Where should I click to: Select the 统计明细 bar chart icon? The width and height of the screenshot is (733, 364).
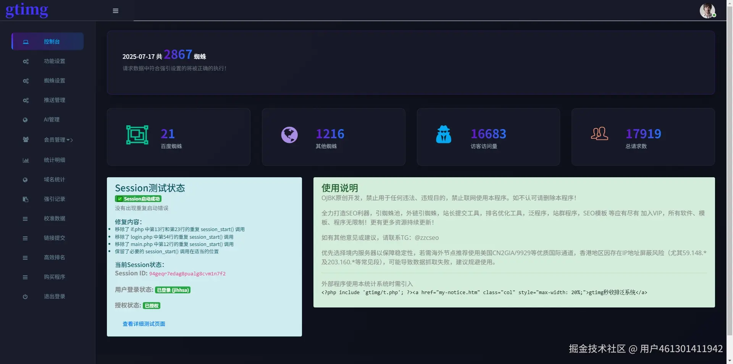coord(25,160)
